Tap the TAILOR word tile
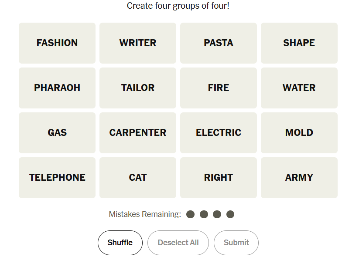 tap(138, 88)
